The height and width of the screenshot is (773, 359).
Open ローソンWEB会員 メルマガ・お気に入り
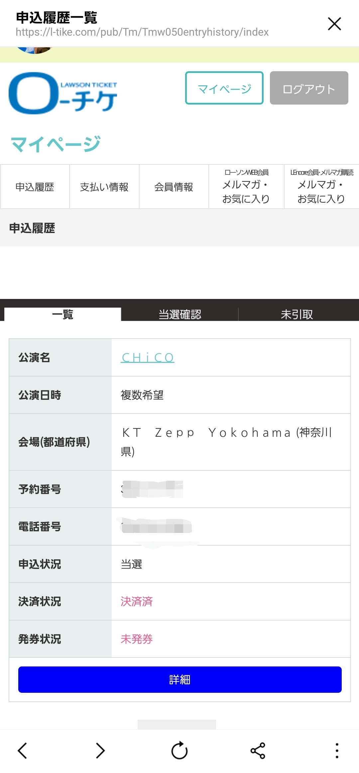pos(246,187)
